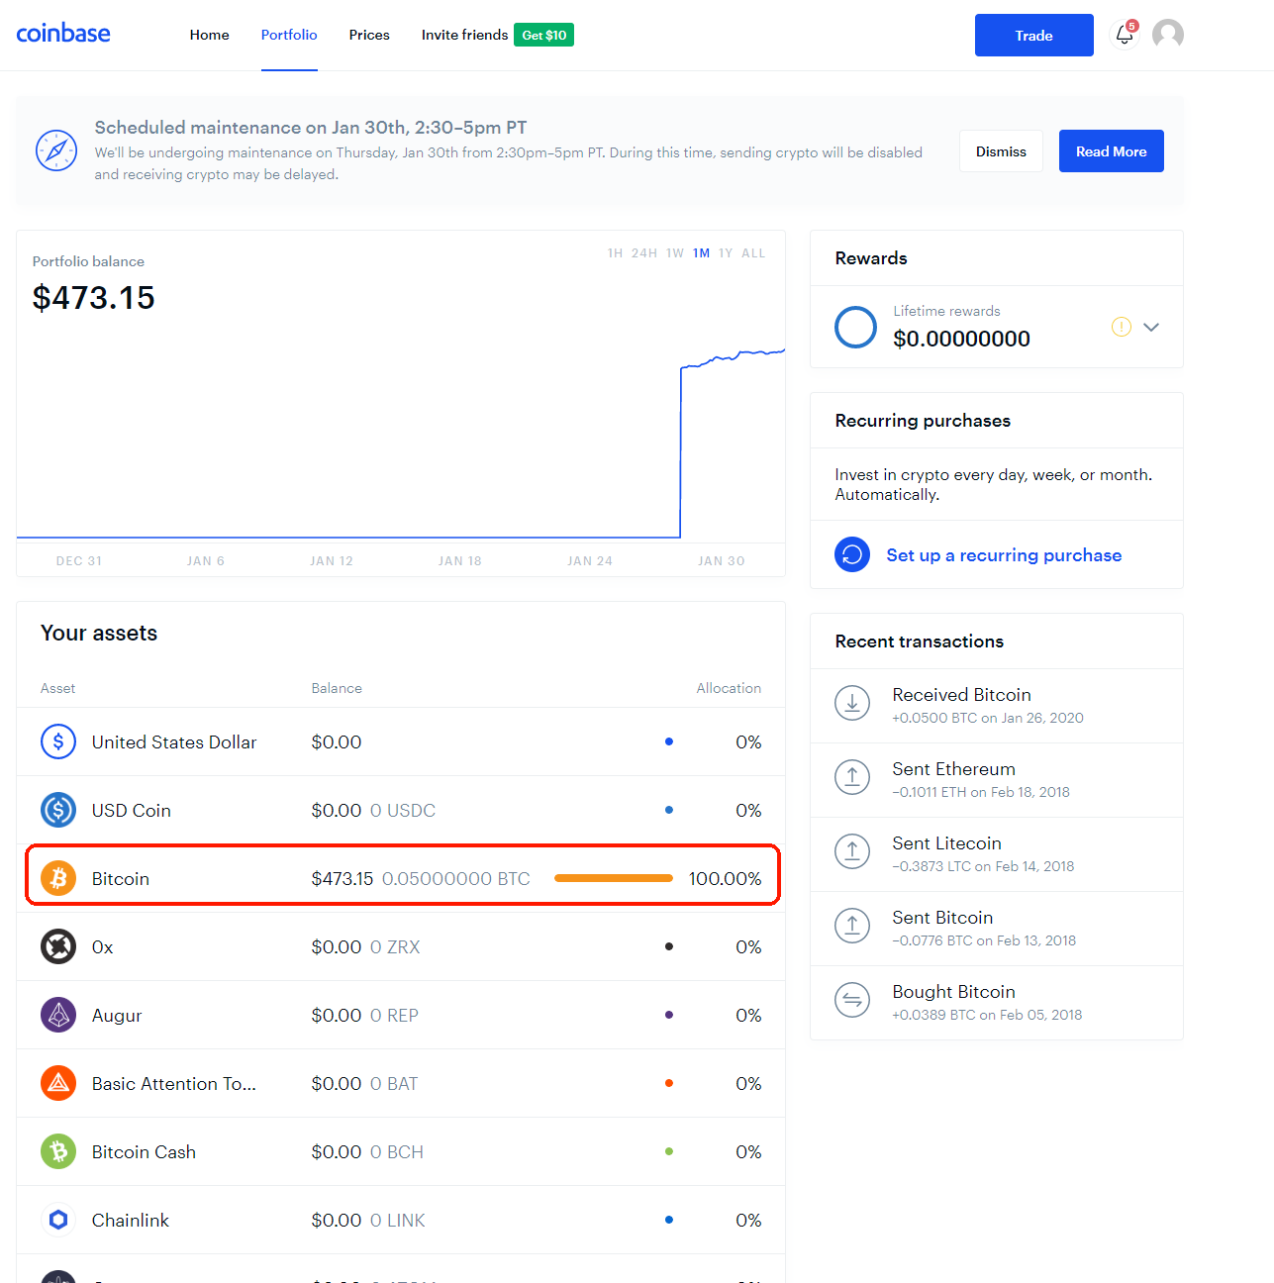This screenshot has width=1274, height=1283.
Task: Open the notifications bell
Action: pyautogui.click(x=1125, y=35)
